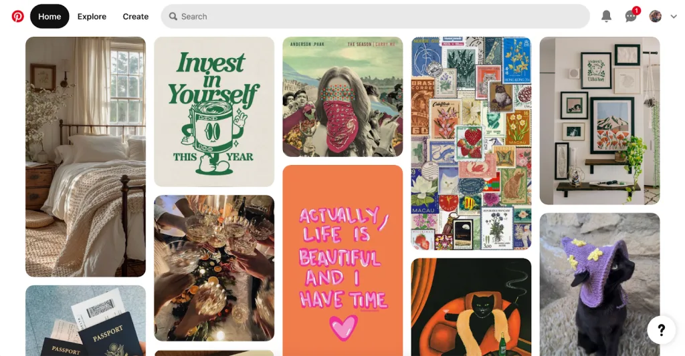Open the passport and boarding pass pin

(86, 321)
